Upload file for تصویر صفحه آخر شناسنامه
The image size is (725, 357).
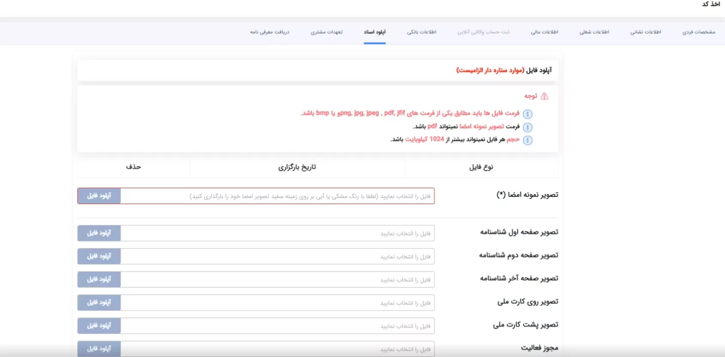pos(99,280)
